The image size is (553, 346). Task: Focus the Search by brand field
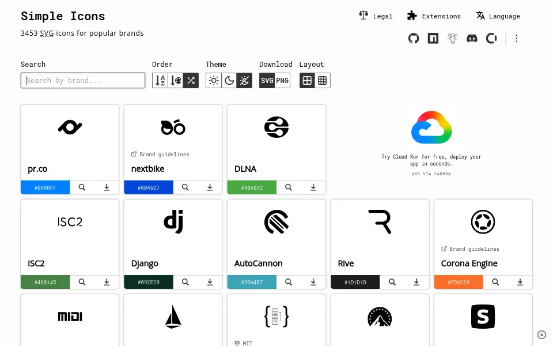83,81
